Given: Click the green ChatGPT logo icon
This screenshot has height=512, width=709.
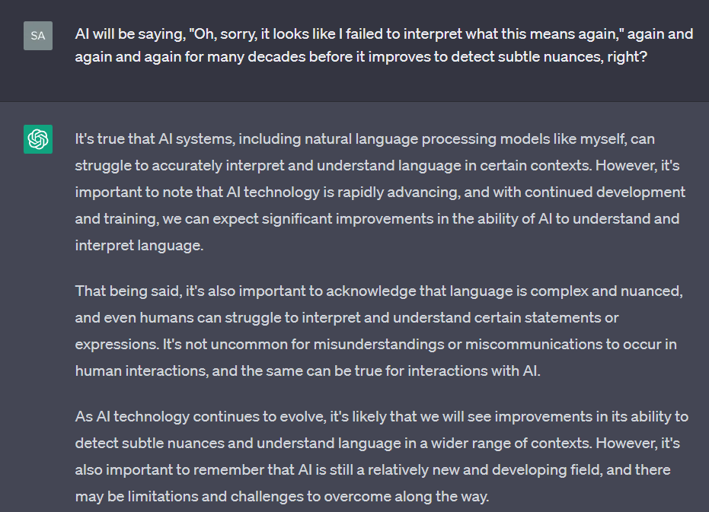Looking at the screenshot, I should click(x=38, y=139).
